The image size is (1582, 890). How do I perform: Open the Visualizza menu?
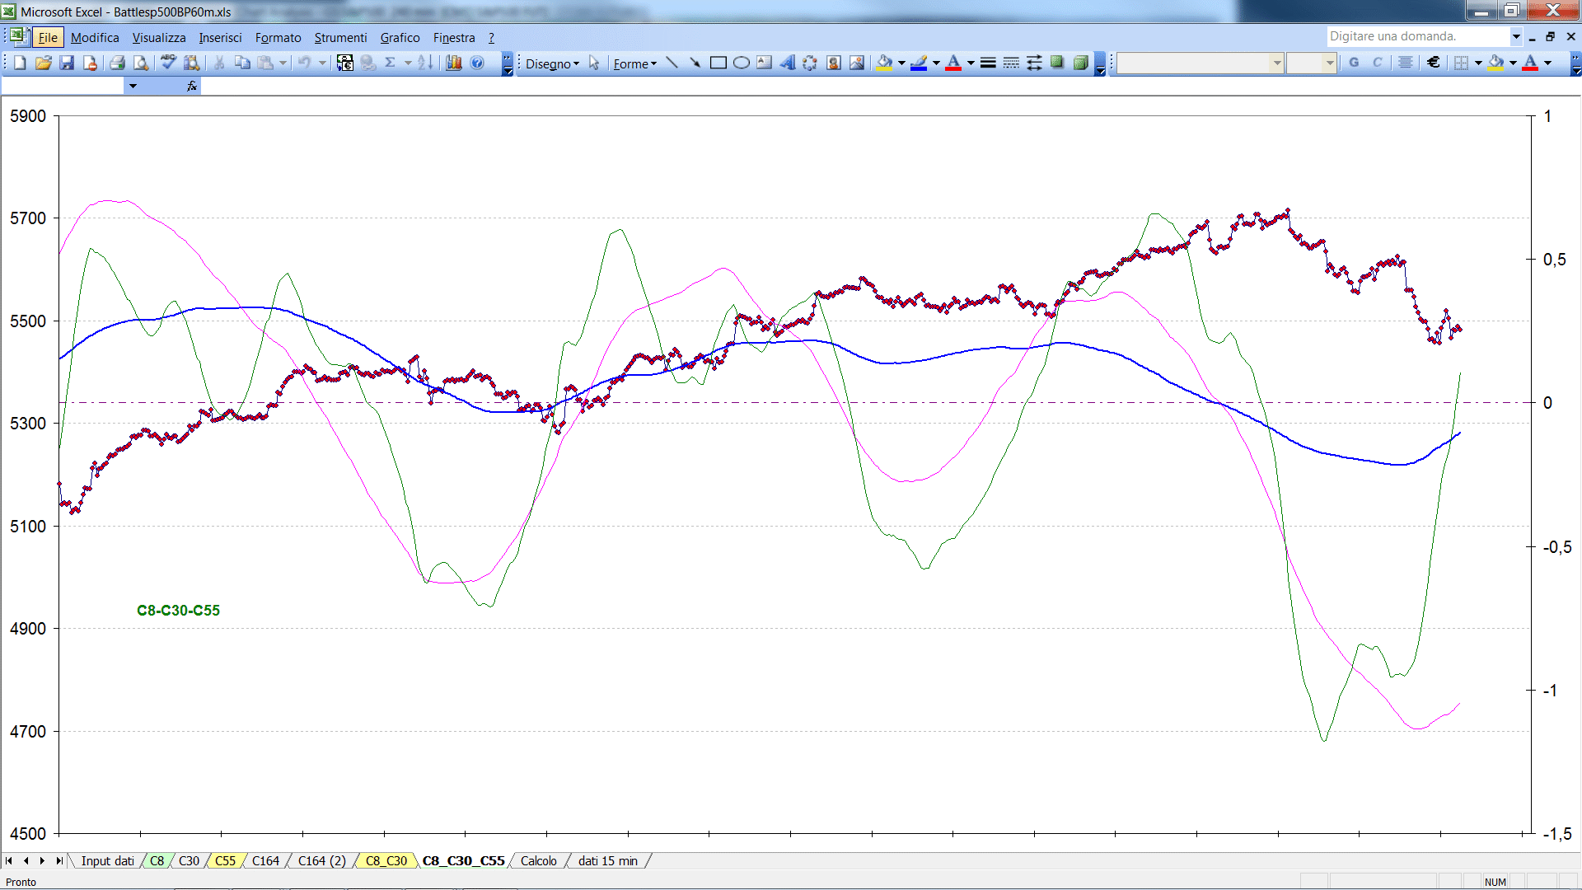point(159,37)
